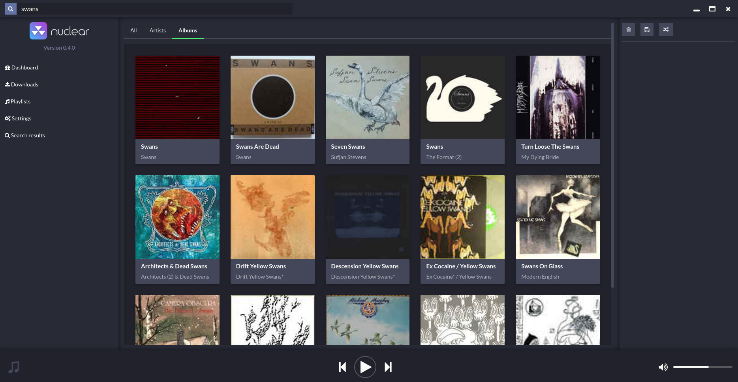Click the Swans On Glass title

[x=542, y=266]
